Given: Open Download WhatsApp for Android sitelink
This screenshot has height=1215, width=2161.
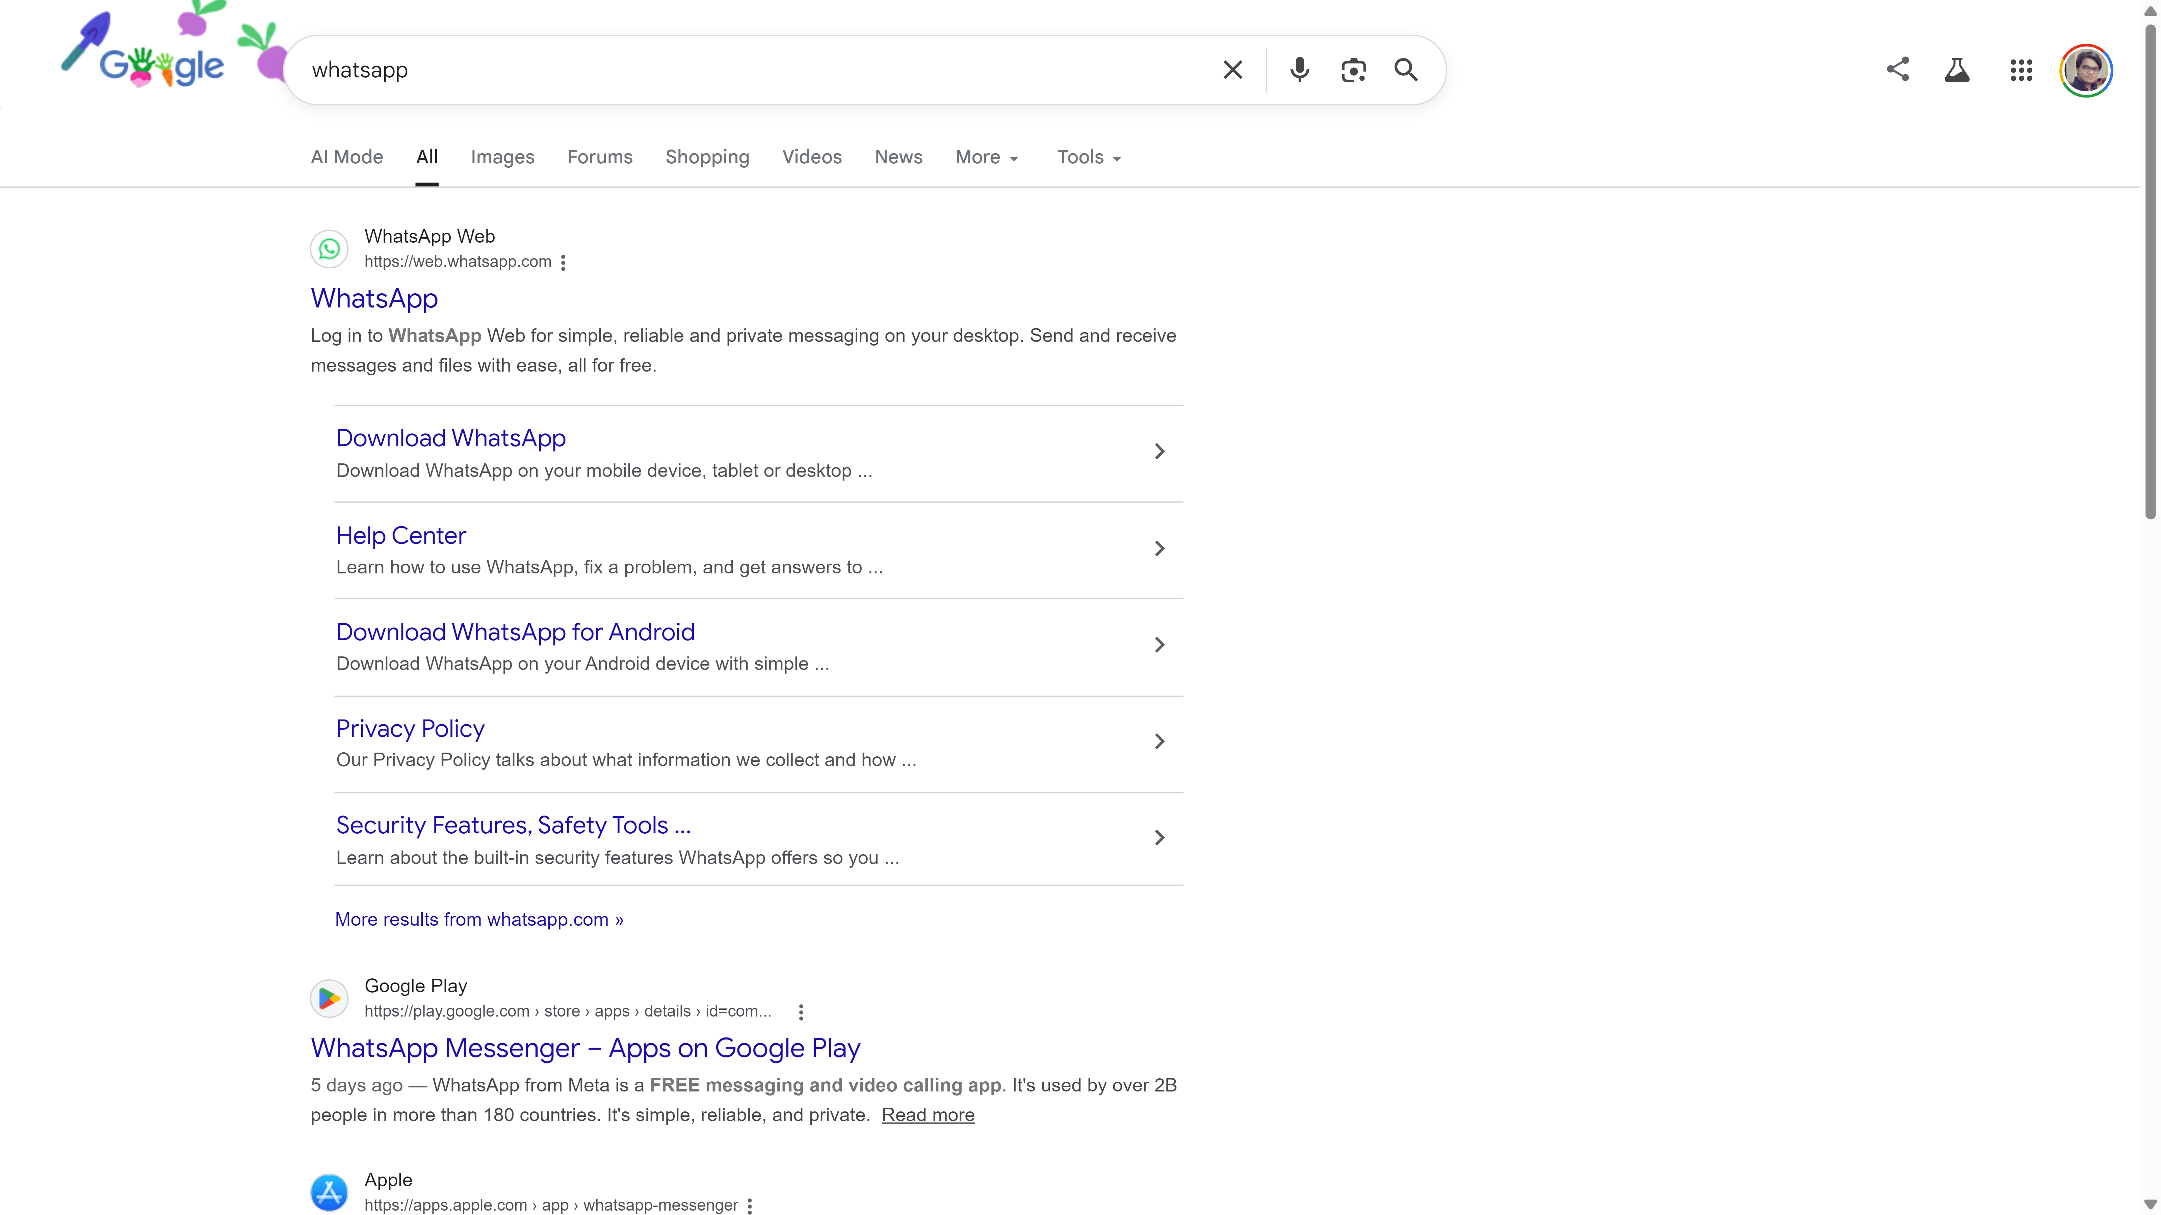Looking at the screenshot, I should (516, 632).
